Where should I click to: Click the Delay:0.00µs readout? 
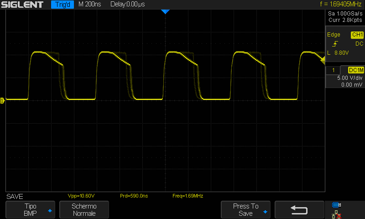128,4
